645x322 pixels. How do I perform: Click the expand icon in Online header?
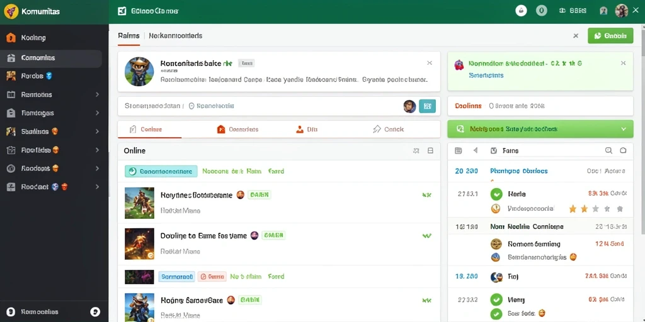(416, 151)
